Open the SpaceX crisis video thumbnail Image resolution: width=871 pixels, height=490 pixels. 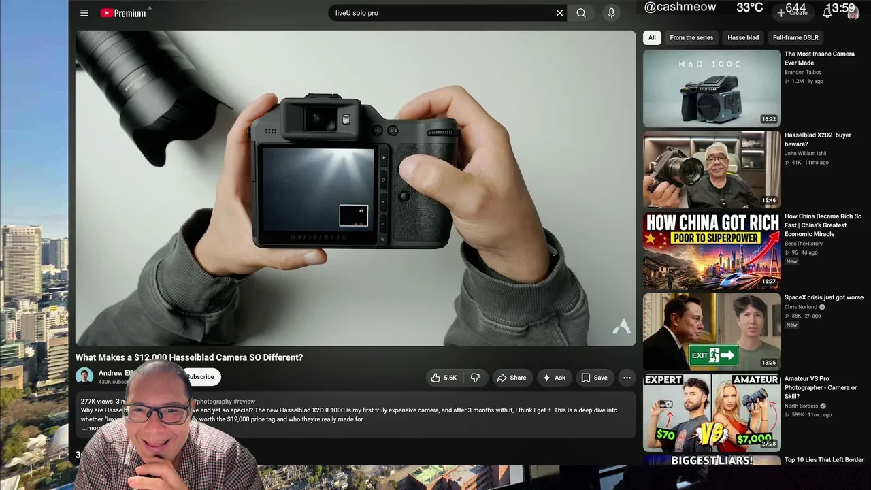click(712, 331)
